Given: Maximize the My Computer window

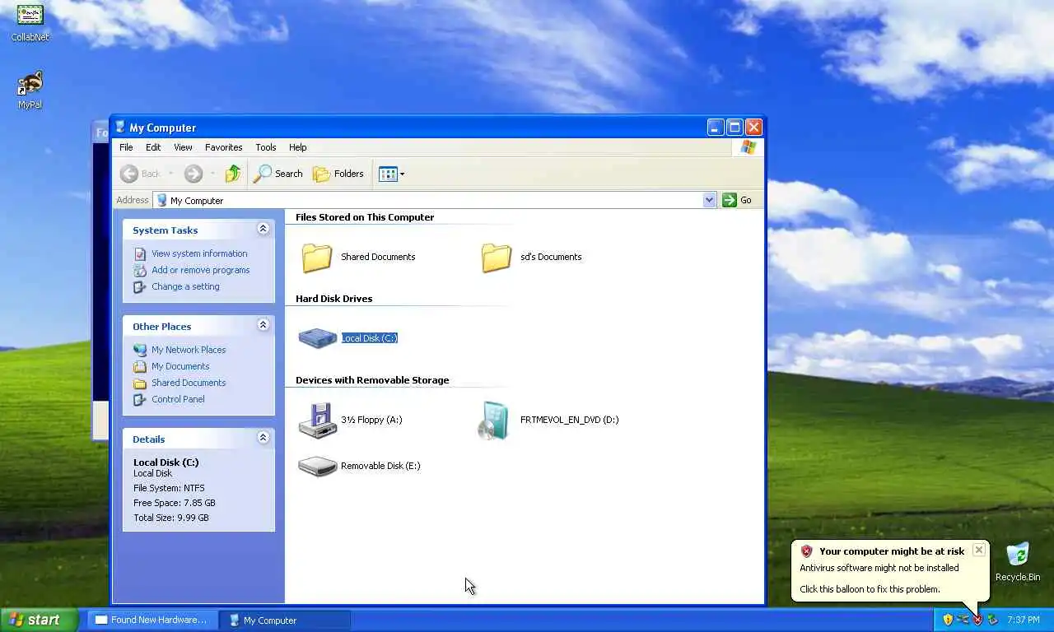Looking at the screenshot, I should (734, 128).
